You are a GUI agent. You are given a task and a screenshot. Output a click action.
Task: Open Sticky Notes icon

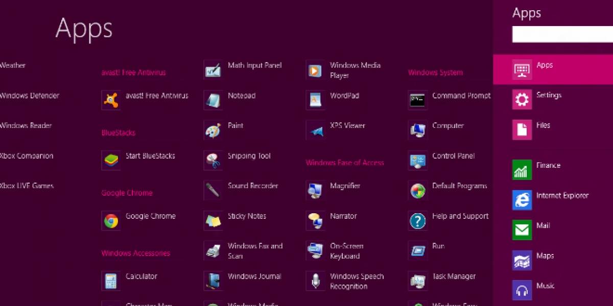(213, 220)
